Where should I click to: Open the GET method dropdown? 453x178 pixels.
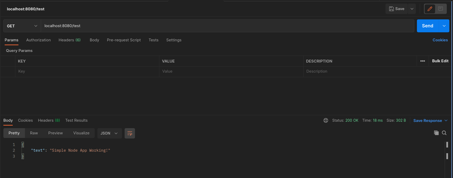coord(22,26)
